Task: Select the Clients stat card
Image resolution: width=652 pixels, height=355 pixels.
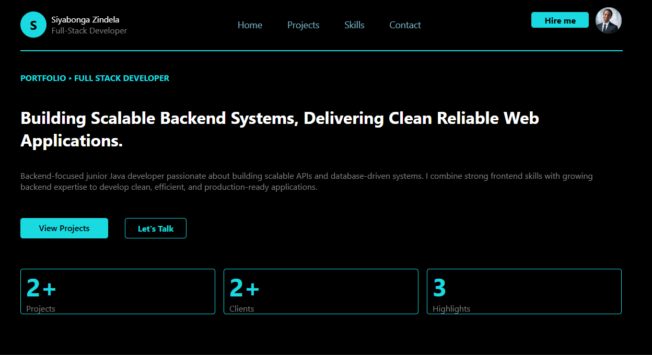Action: 321,291
